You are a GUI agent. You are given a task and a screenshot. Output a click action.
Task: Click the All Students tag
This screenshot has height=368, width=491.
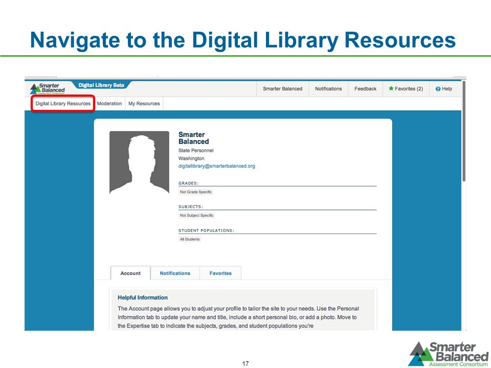coord(190,239)
